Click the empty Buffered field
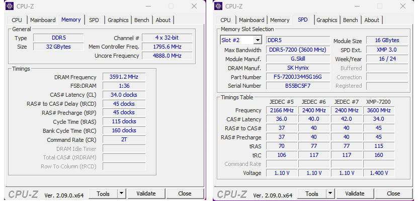 click(387, 68)
